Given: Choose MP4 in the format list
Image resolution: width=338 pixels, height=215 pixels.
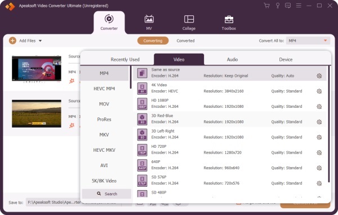Looking at the screenshot, I should click(104, 73).
